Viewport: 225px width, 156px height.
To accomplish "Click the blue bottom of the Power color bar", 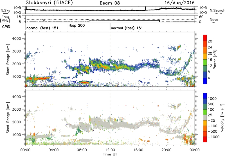I will 205,81.
